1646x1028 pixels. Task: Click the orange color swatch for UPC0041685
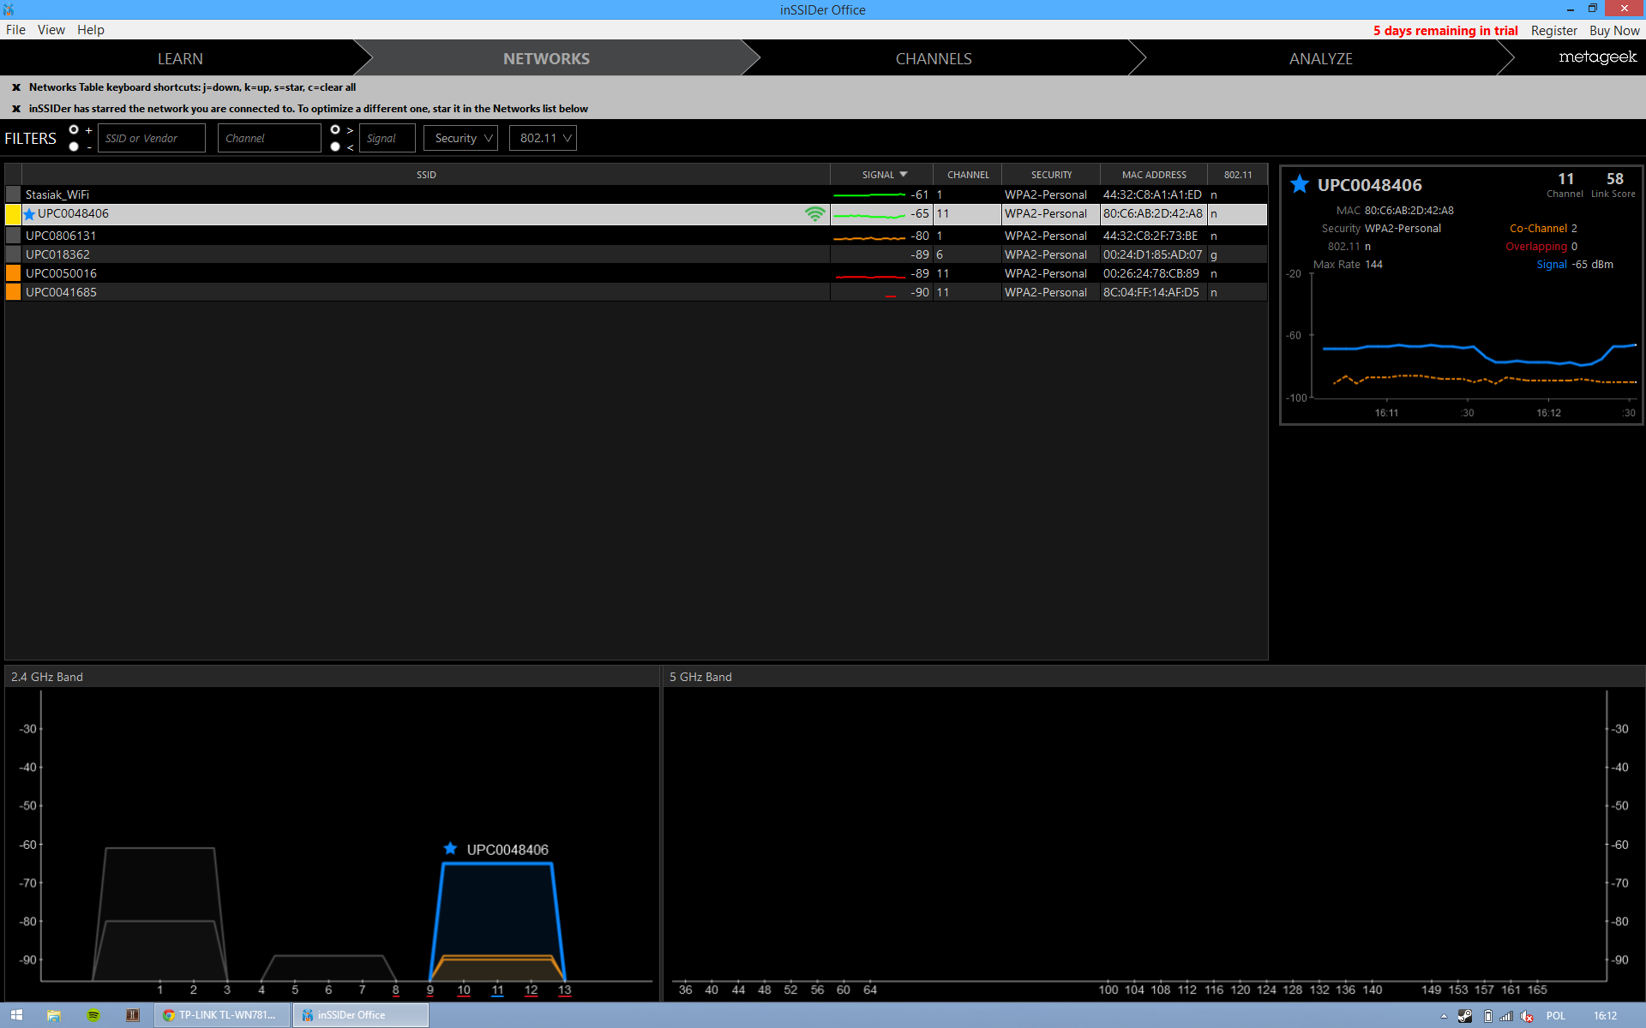[x=14, y=292]
